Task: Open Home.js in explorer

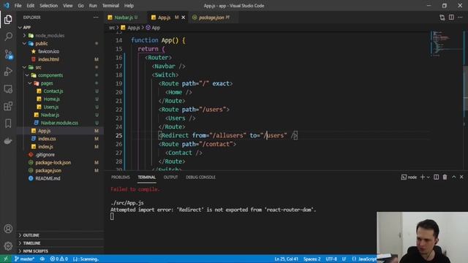Action: 52,99
